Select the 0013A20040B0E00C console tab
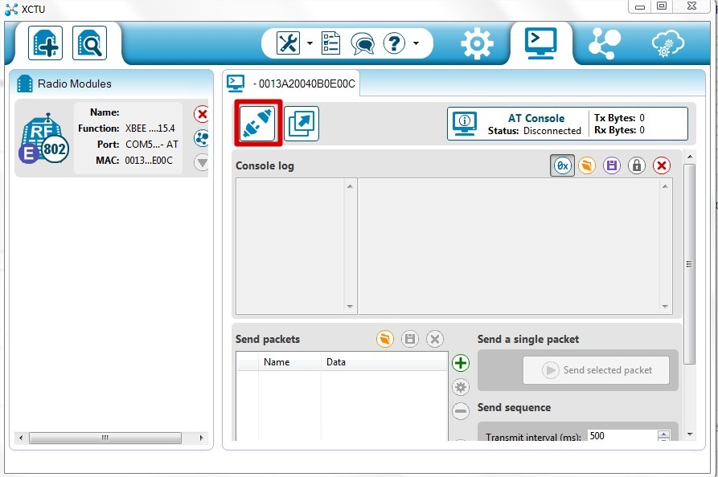The width and height of the screenshot is (718, 477). pos(292,84)
